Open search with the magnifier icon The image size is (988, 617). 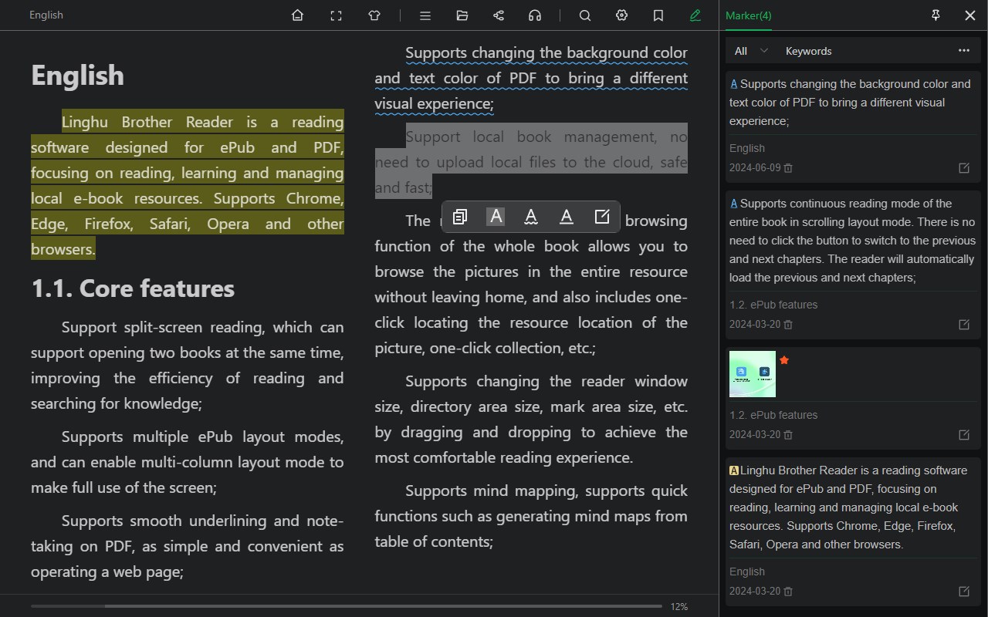coord(585,15)
